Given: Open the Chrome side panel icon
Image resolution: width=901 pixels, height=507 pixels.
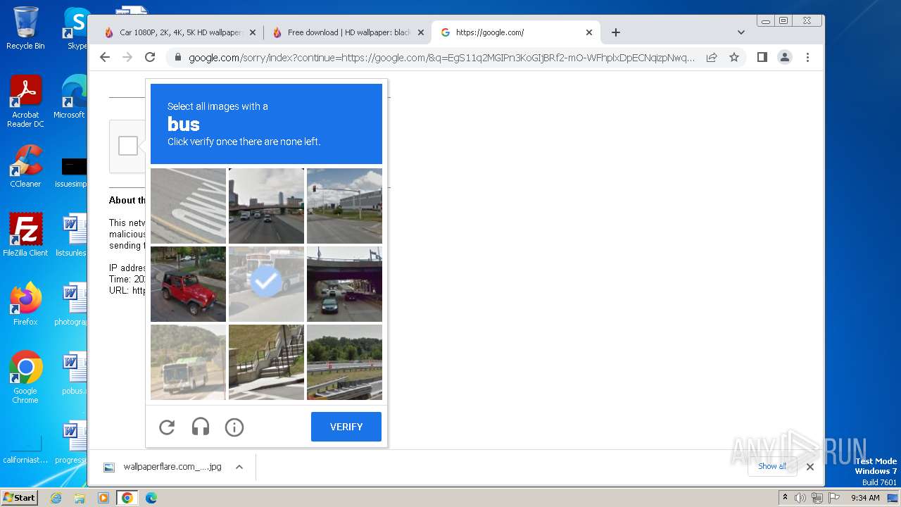Looking at the screenshot, I should 762,57.
